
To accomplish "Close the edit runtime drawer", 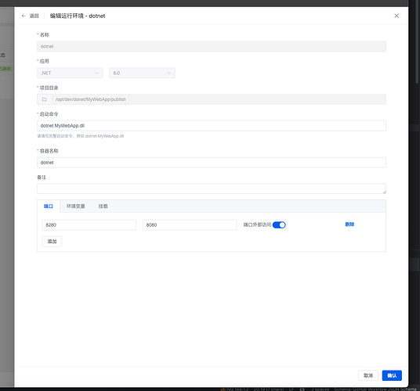I will point(396,16).
